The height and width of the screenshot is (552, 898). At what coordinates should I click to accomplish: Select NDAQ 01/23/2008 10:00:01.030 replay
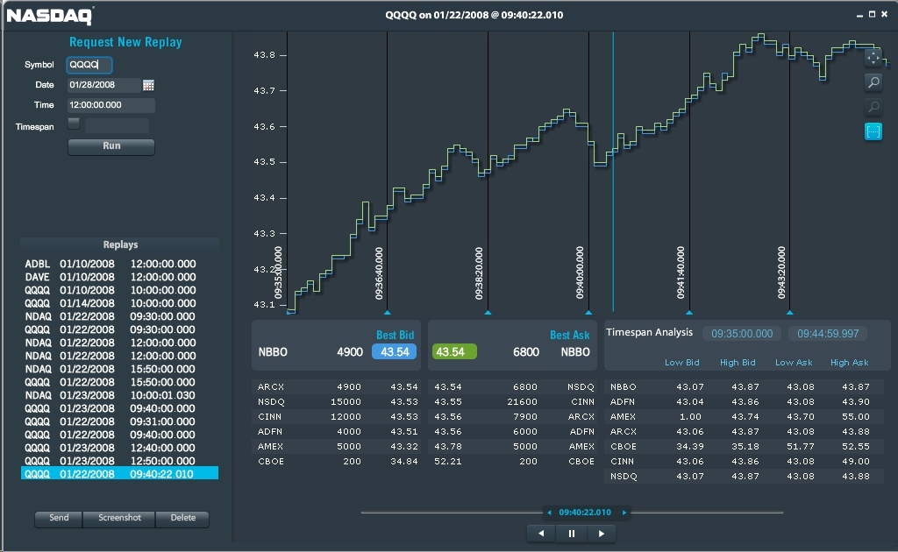119,395
